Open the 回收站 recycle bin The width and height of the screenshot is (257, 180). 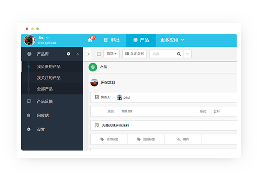click(43, 115)
